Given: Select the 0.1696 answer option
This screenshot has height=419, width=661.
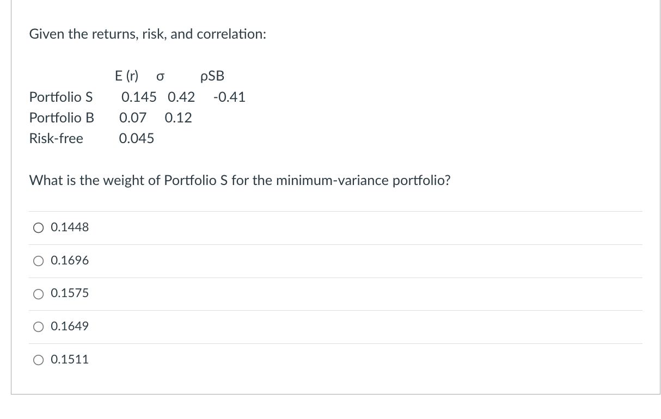Looking at the screenshot, I should coord(38,261).
